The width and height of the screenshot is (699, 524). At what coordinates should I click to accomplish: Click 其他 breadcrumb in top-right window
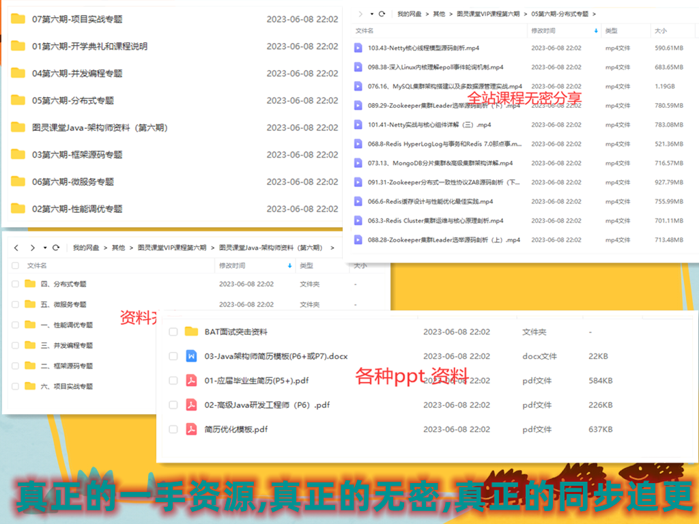(439, 14)
